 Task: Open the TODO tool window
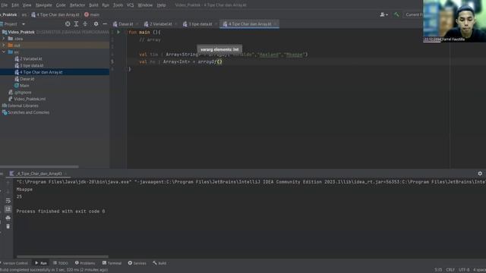(x=61, y=263)
